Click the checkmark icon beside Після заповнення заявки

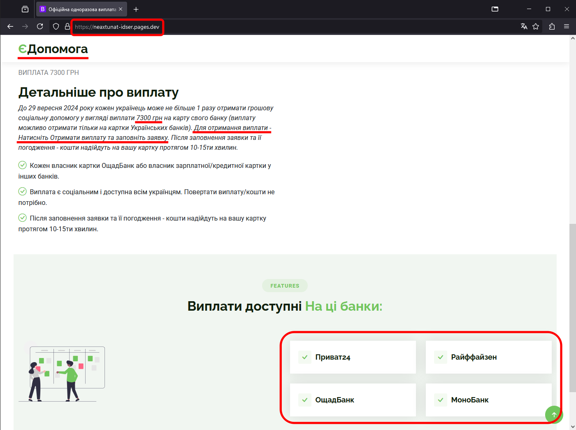[23, 218]
